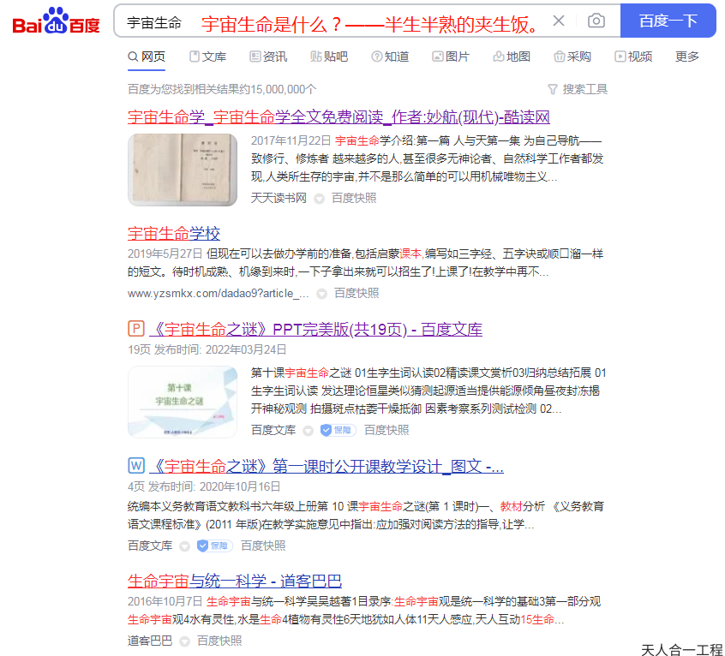Expand dropdown arrow next to 天天读书网
The height and width of the screenshot is (656, 725).
click(x=319, y=199)
